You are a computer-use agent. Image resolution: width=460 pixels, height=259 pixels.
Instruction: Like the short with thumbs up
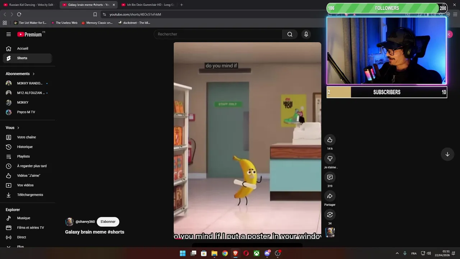(330, 140)
